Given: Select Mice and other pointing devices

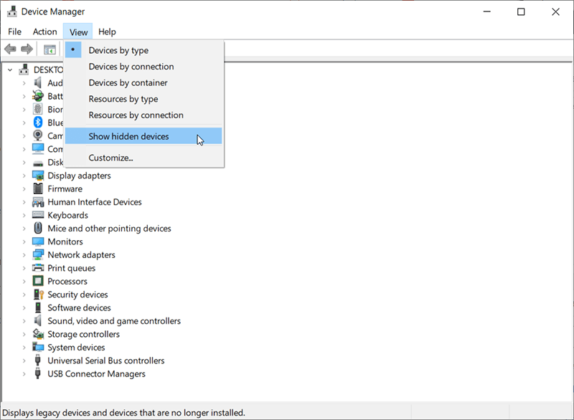Looking at the screenshot, I should 109,229.
